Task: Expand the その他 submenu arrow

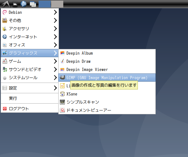Action: pyautogui.click(x=55, y=20)
